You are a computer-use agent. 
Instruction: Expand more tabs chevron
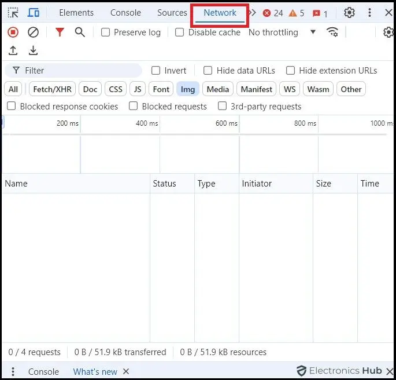point(252,12)
